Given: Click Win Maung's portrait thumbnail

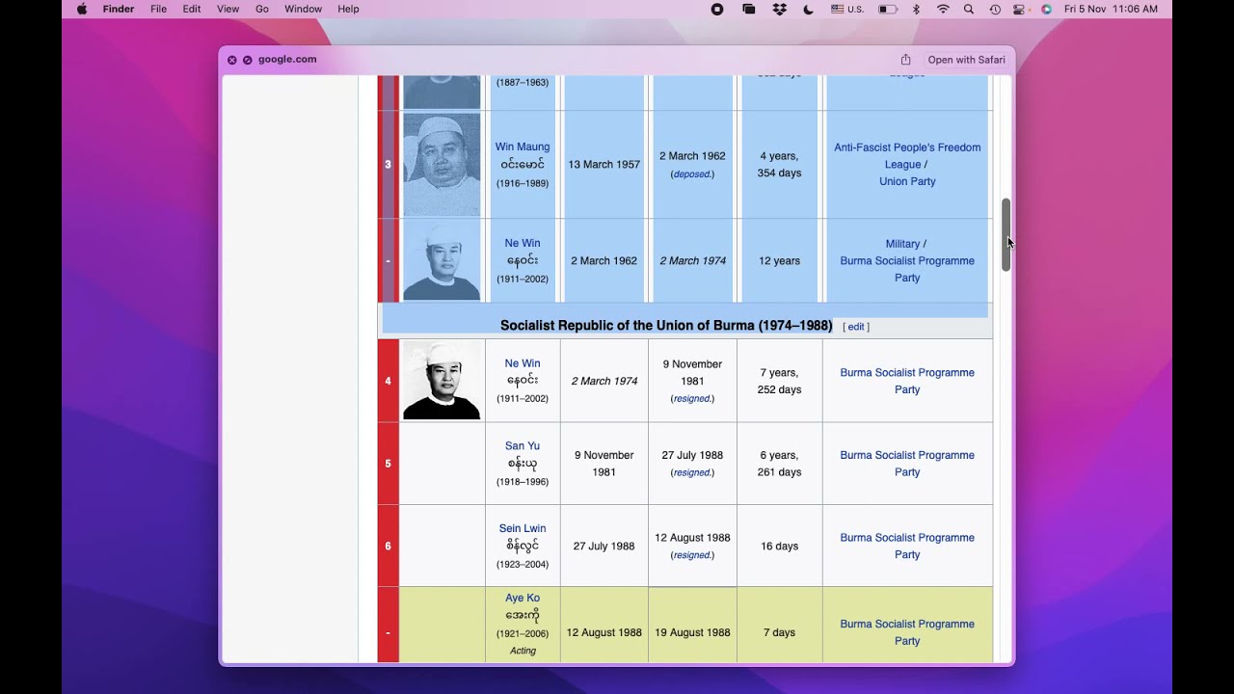Looking at the screenshot, I should (442, 164).
